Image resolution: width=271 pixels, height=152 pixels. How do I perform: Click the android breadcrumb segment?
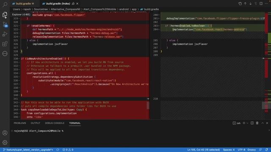(x=124, y=9)
